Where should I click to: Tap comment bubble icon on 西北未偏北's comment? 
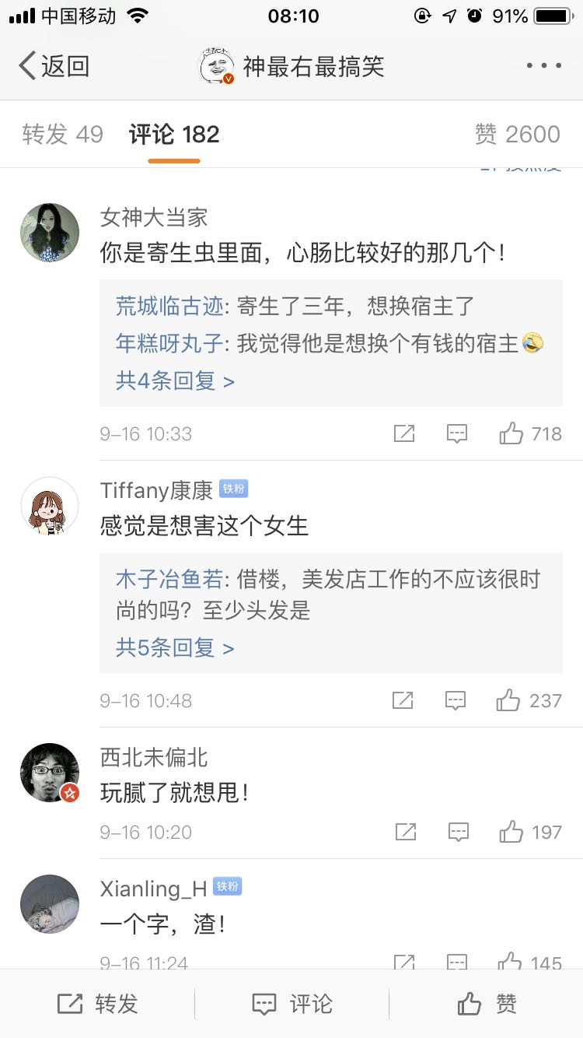pyautogui.click(x=459, y=832)
